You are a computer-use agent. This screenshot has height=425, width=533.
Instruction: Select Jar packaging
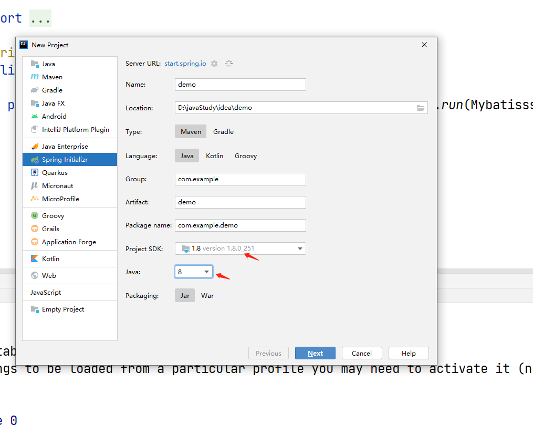(x=185, y=295)
